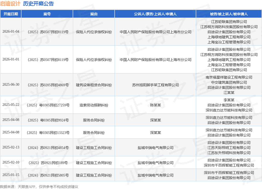Select the 被告/被上诉人/被申请人 column header
Screen dimensions: 262x189
[x=229, y=14]
